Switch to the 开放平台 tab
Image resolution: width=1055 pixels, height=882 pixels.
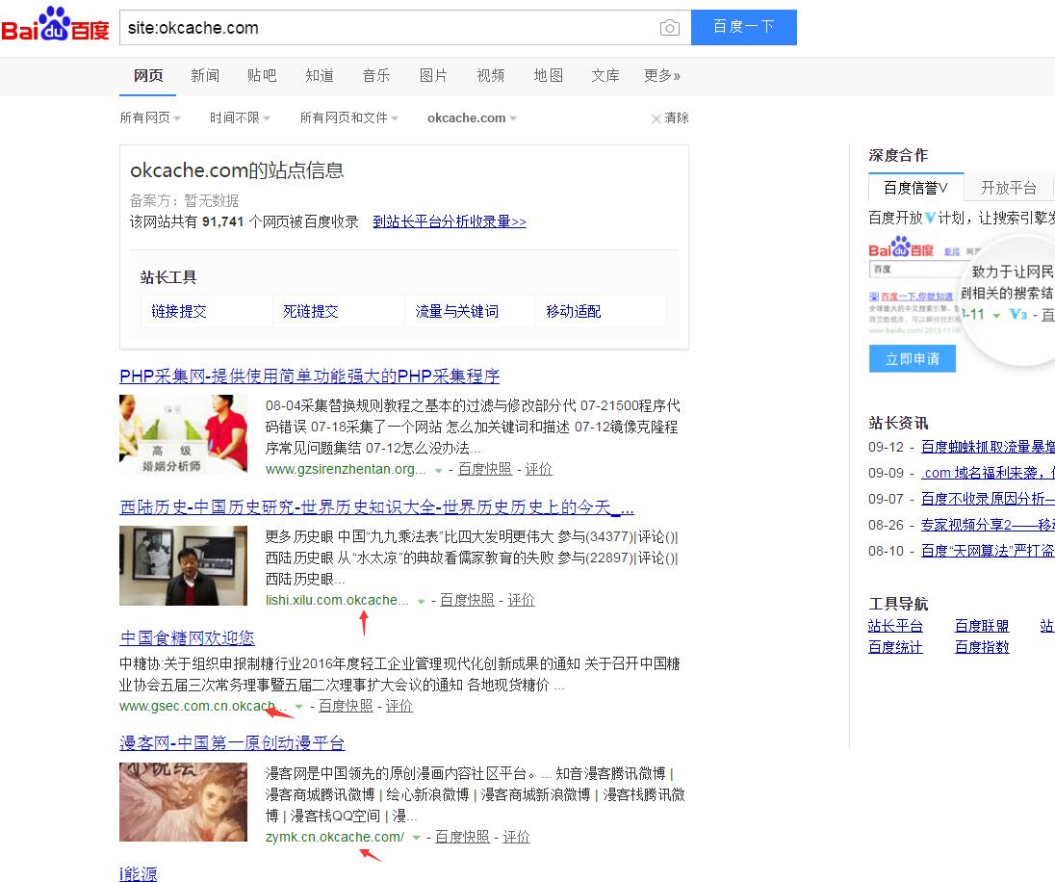(1008, 188)
